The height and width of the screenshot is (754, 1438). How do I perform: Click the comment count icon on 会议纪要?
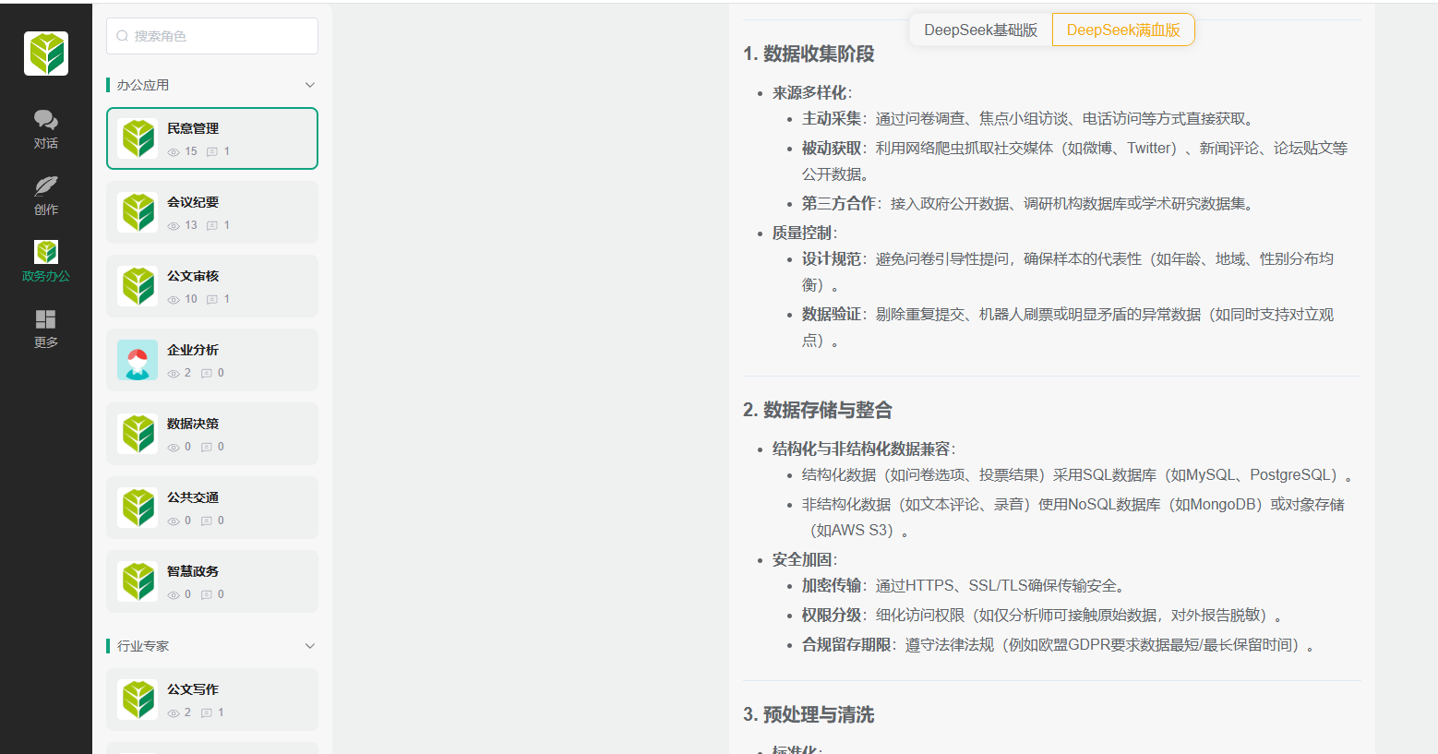coord(212,226)
